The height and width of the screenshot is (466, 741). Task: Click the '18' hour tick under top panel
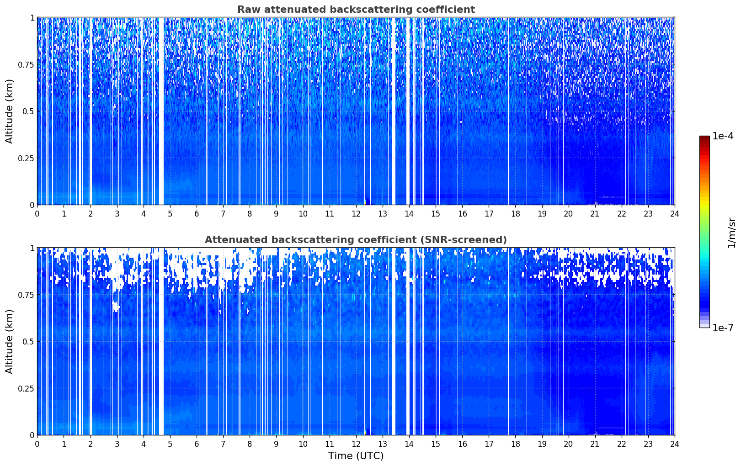[x=515, y=213]
